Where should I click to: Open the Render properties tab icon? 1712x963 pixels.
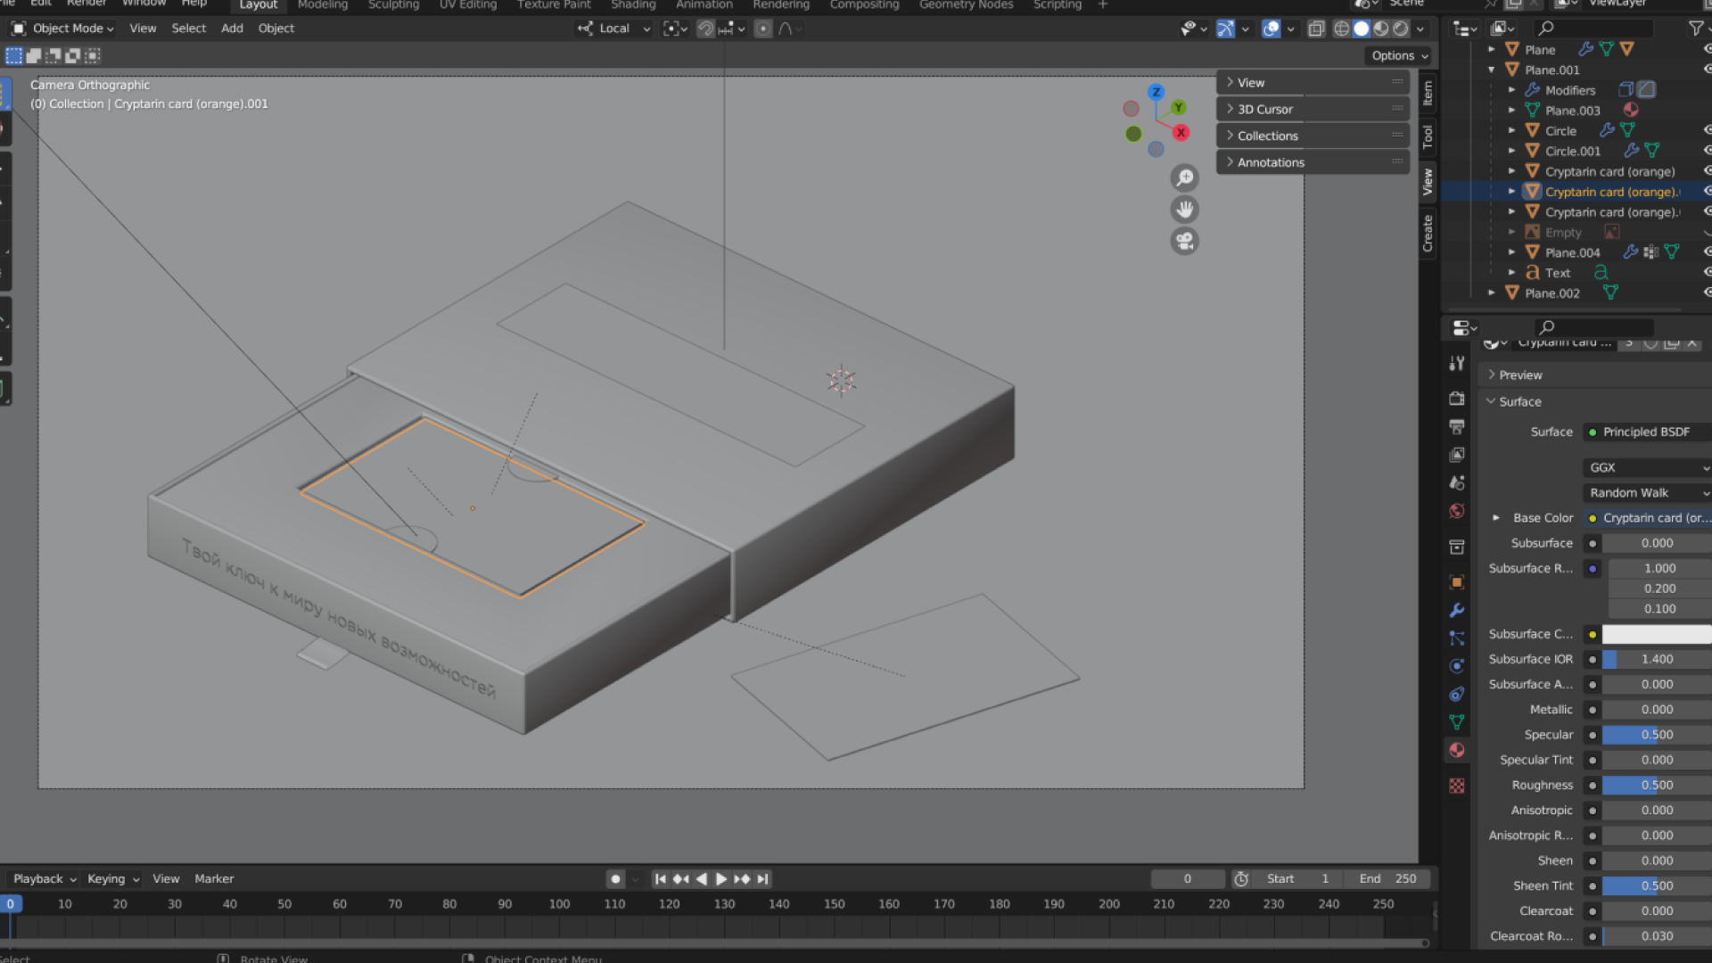1457,399
